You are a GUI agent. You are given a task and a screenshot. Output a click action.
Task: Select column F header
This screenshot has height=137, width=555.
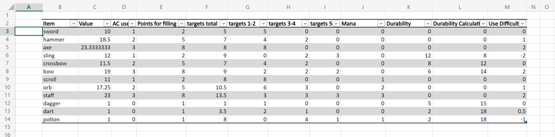pyautogui.click(x=207, y=7)
